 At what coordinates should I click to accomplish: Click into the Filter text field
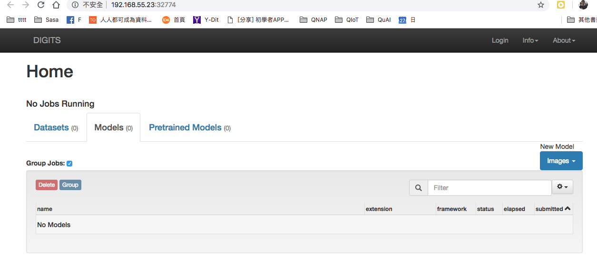[x=489, y=188]
